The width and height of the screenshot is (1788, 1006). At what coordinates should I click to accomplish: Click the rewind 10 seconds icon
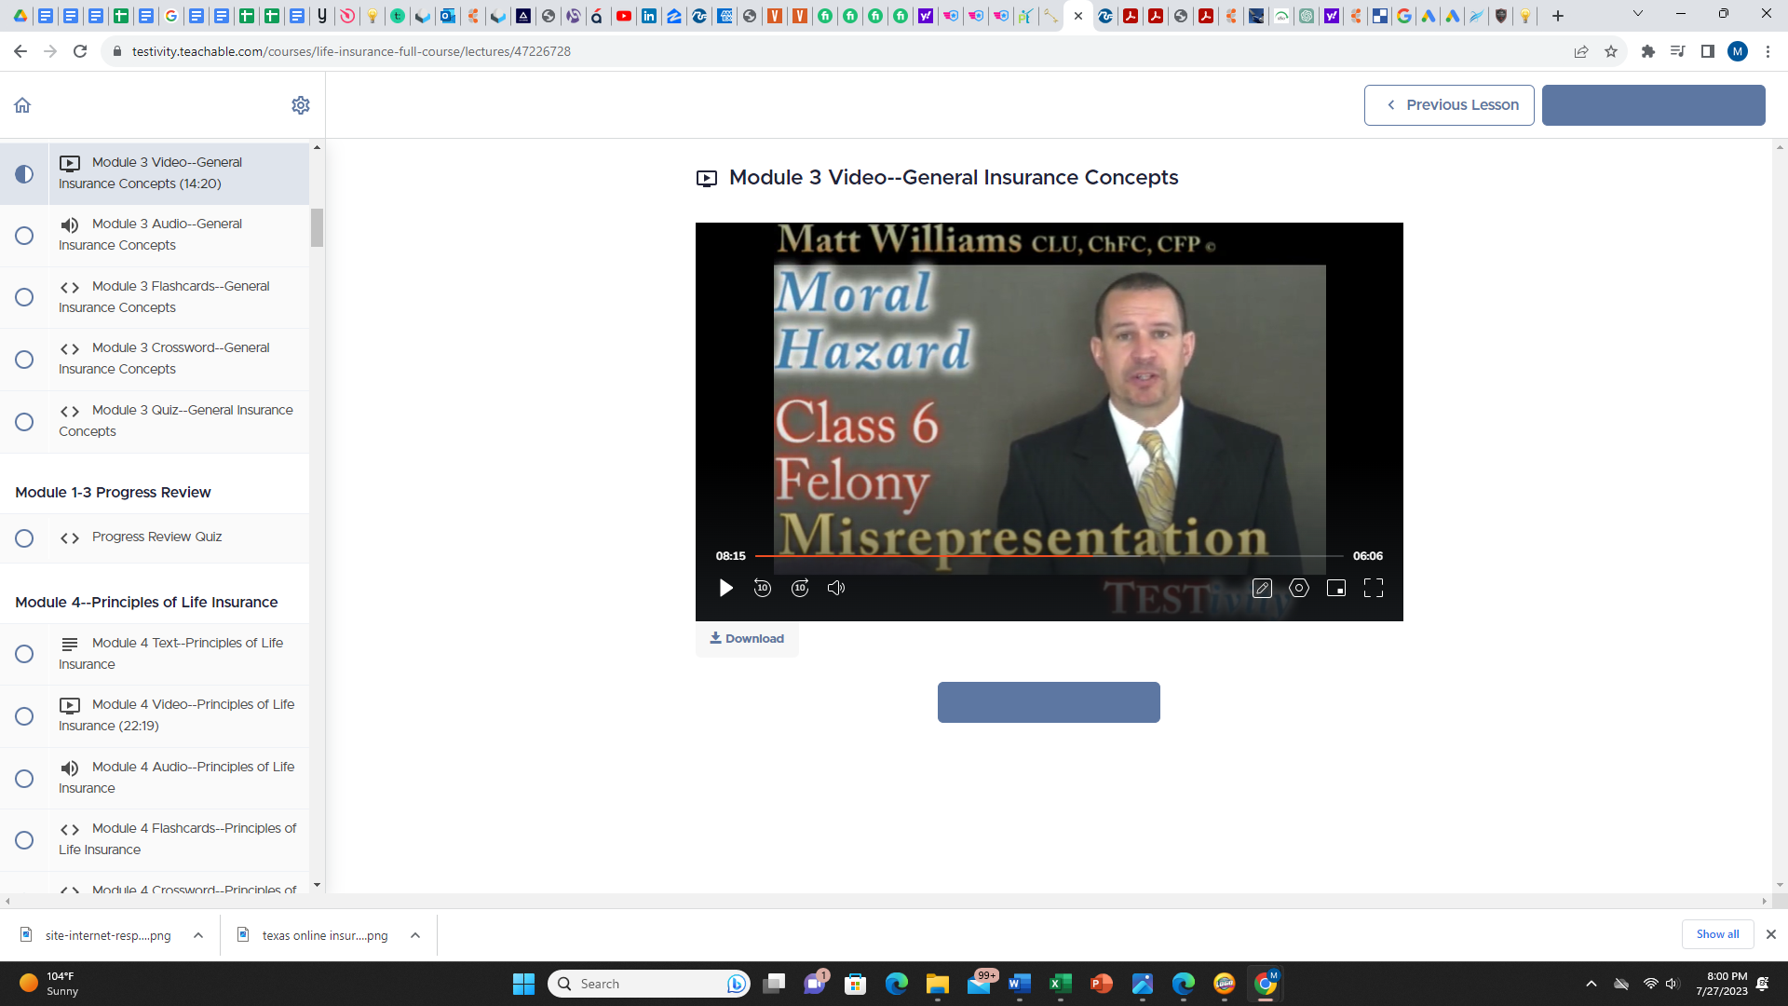pos(762,587)
